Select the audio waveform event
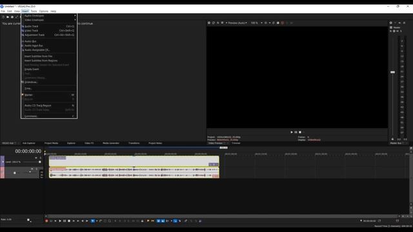The height and width of the screenshot is (232, 413). [134, 173]
